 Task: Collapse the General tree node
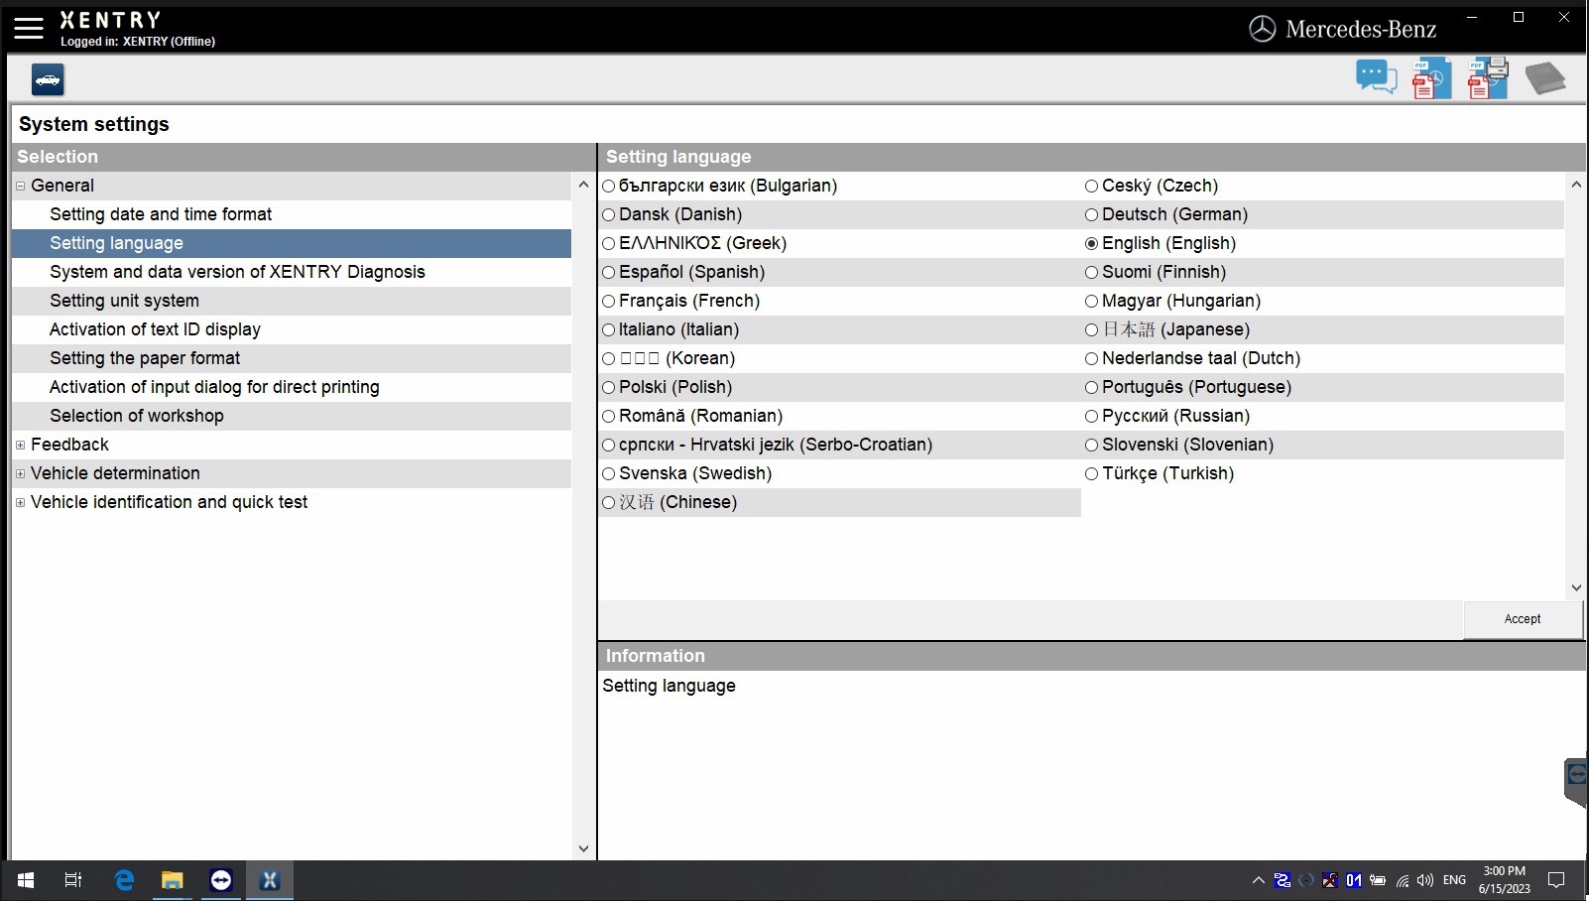point(20,186)
